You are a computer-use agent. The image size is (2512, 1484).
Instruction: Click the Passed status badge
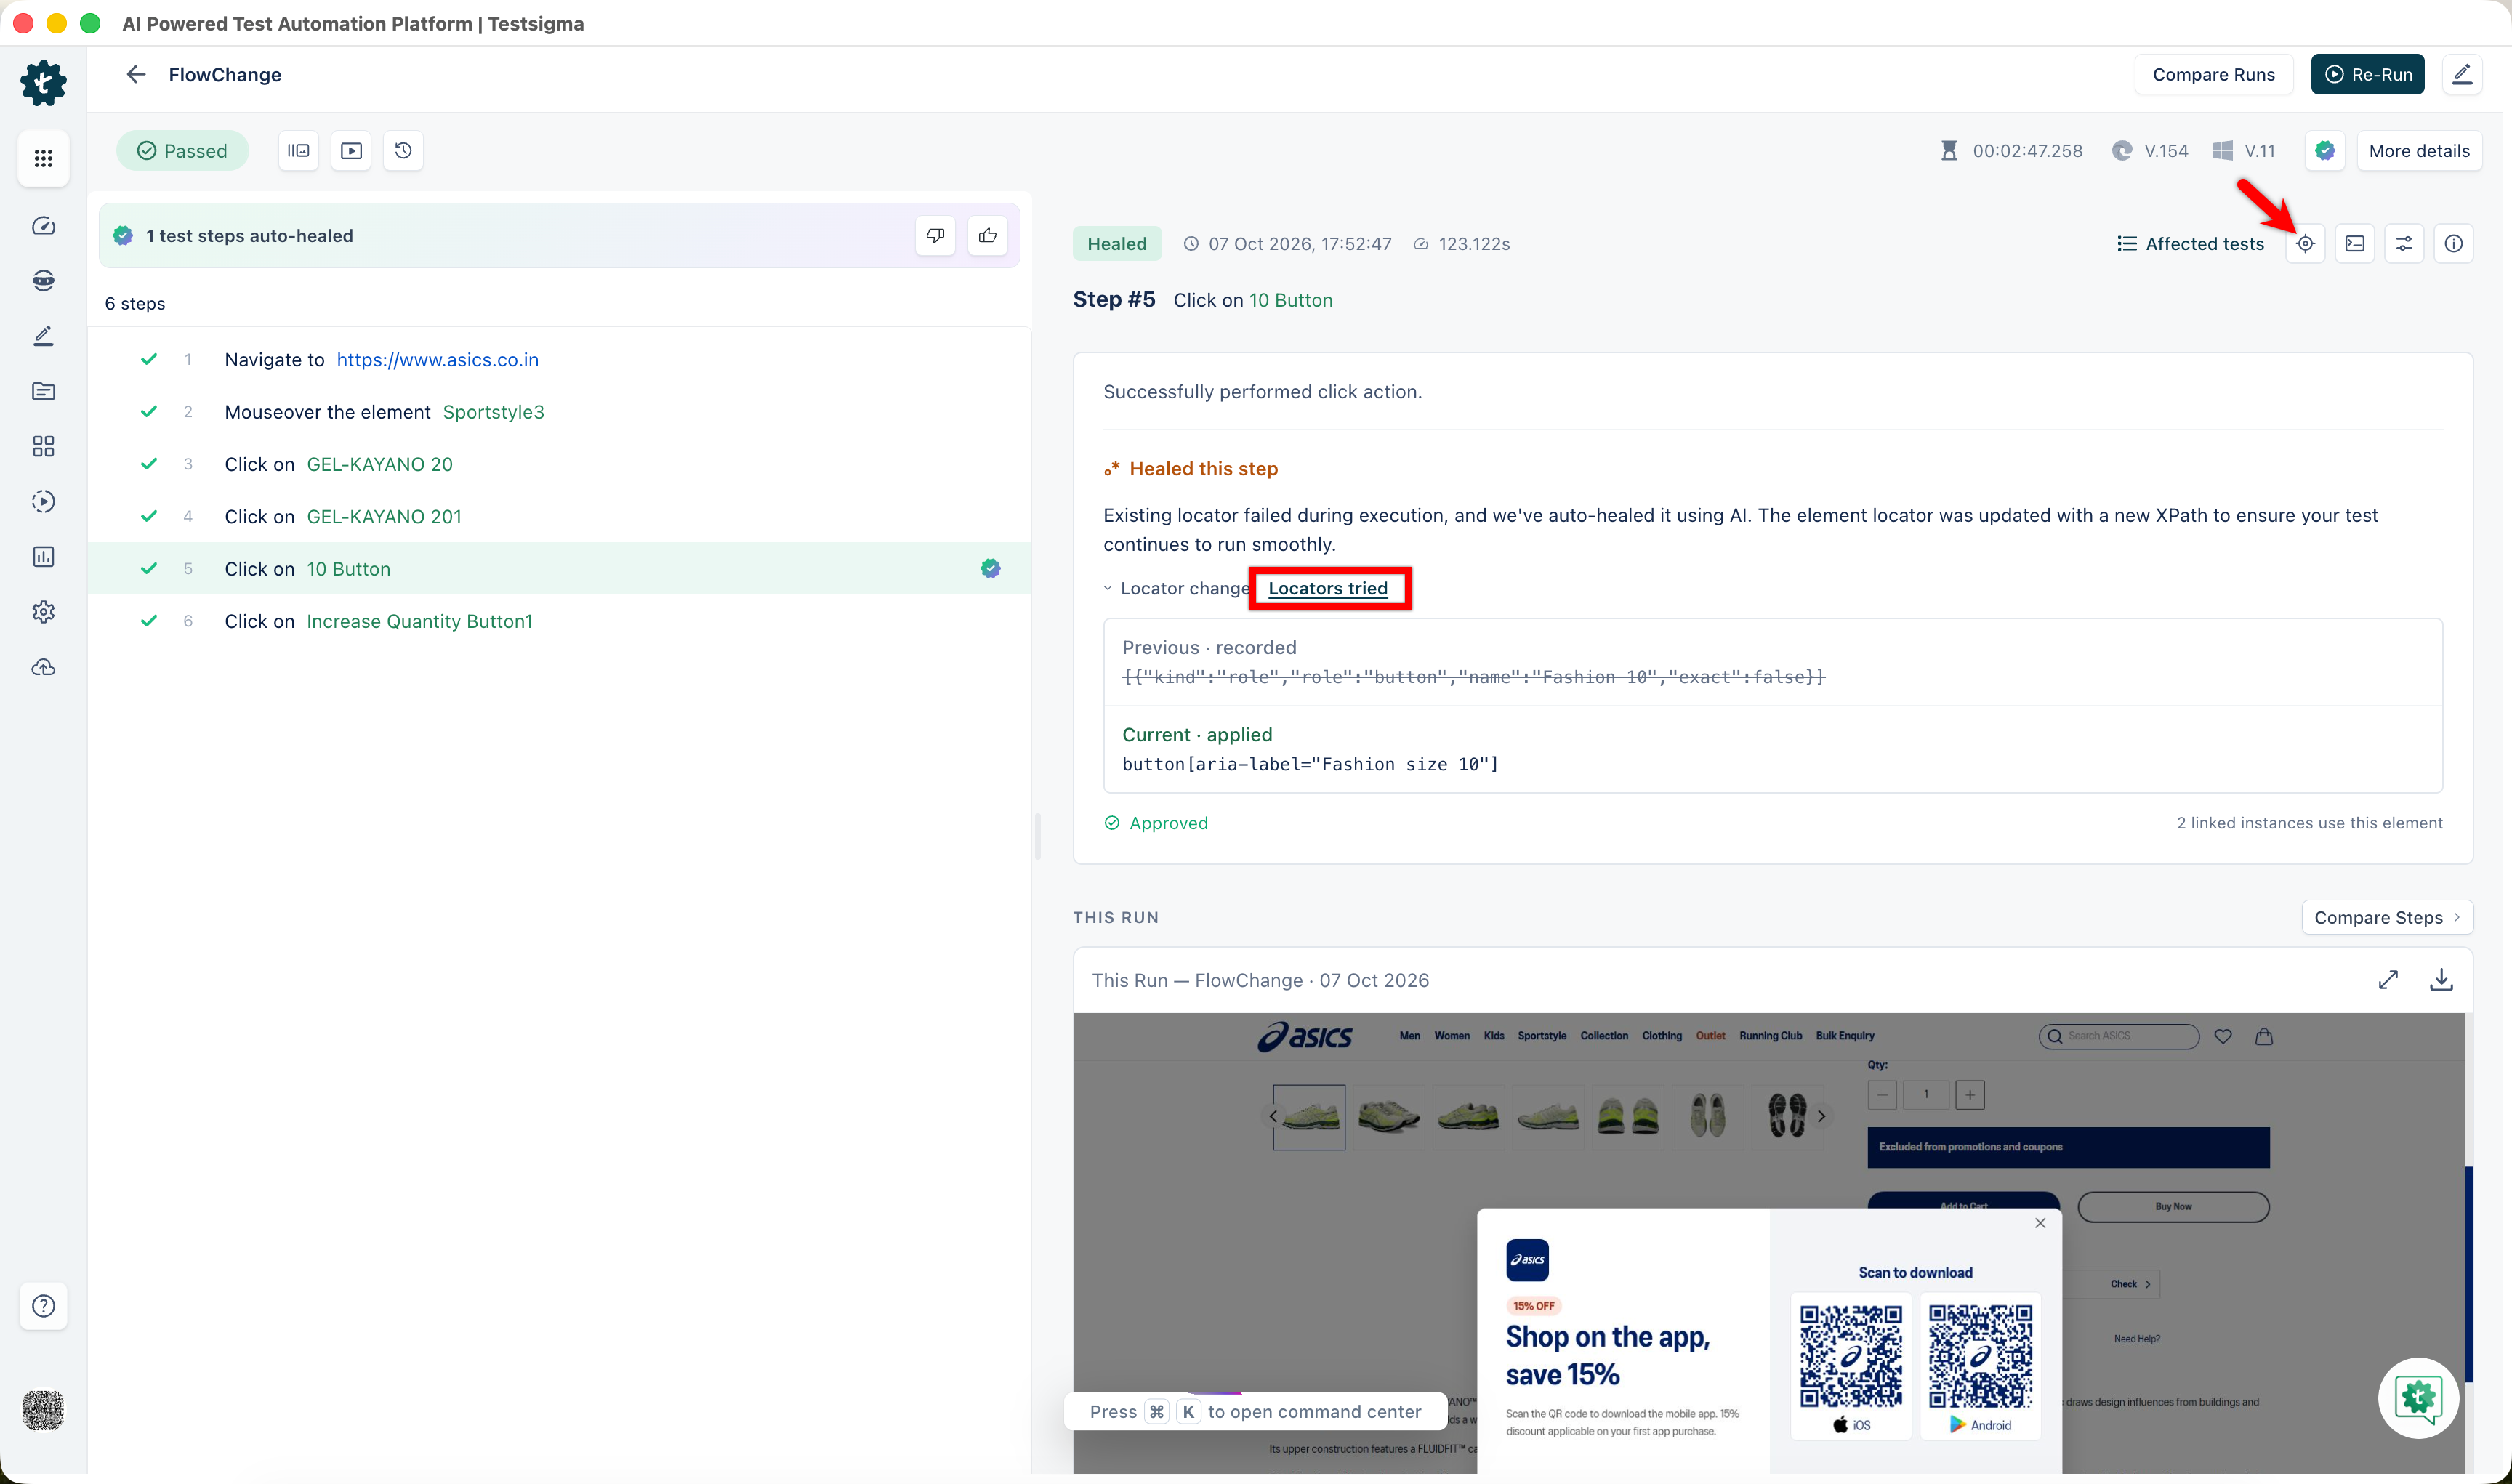tap(182, 151)
